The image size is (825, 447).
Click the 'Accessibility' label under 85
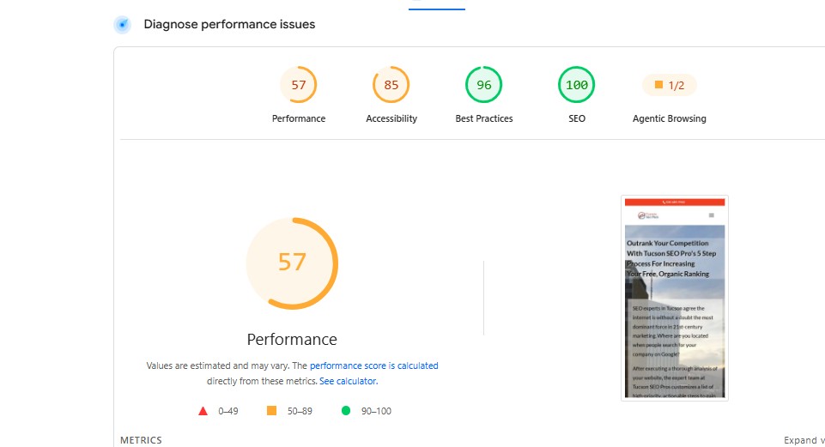(x=391, y=119)
